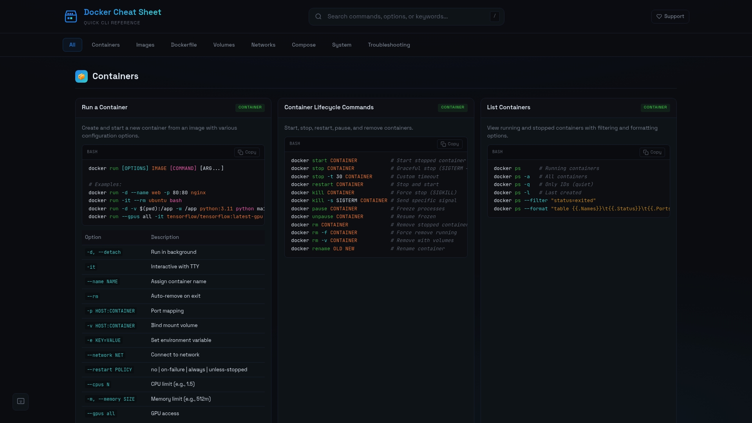Click the Run a Container card heading
752x423 pixels.
click(105, 107)
